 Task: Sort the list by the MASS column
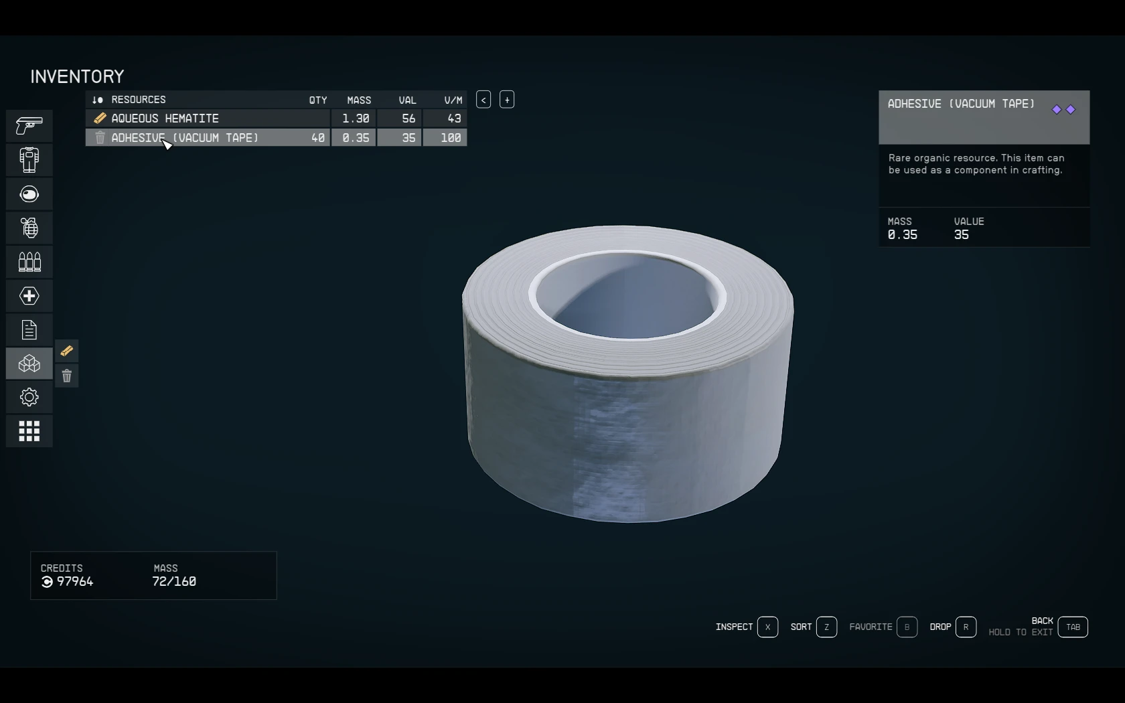359,100
